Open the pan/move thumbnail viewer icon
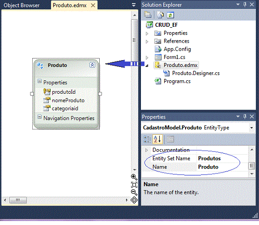Viewport: 259px width, 225px height. tap(134, 200)
